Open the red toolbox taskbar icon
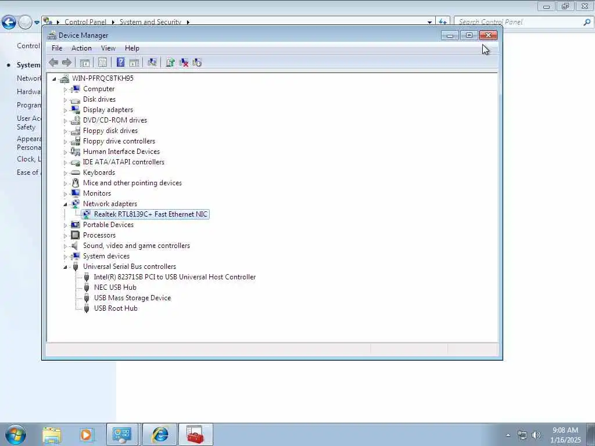595x446 pixels. pyautogui.click(x=195, y=434)
